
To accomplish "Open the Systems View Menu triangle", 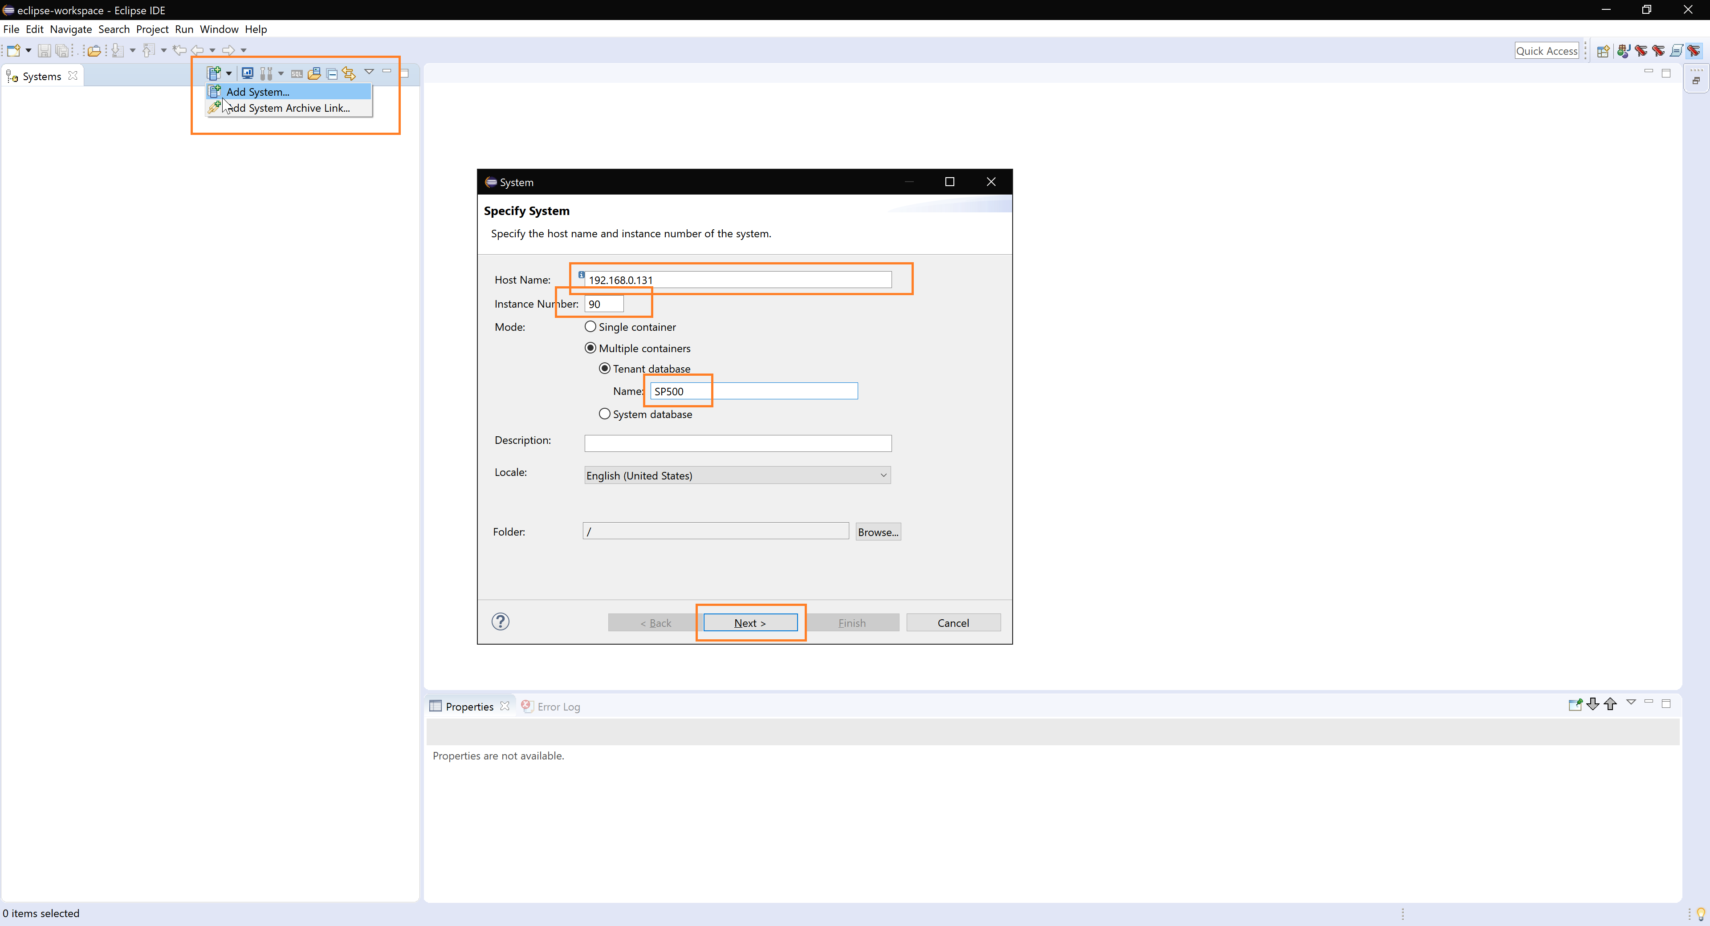I will pos(369,72).
